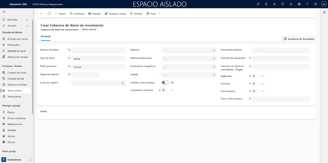
Task: Click the back arrow in command bar
Action: coord(42,14)
